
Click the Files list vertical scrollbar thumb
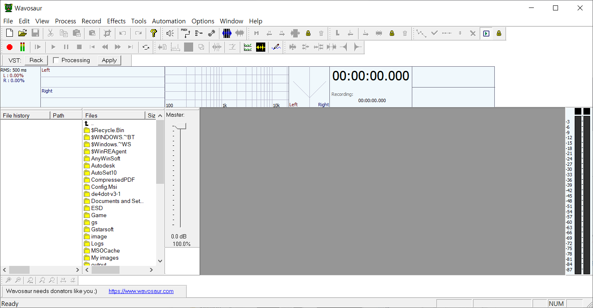[x=160, y=152]
